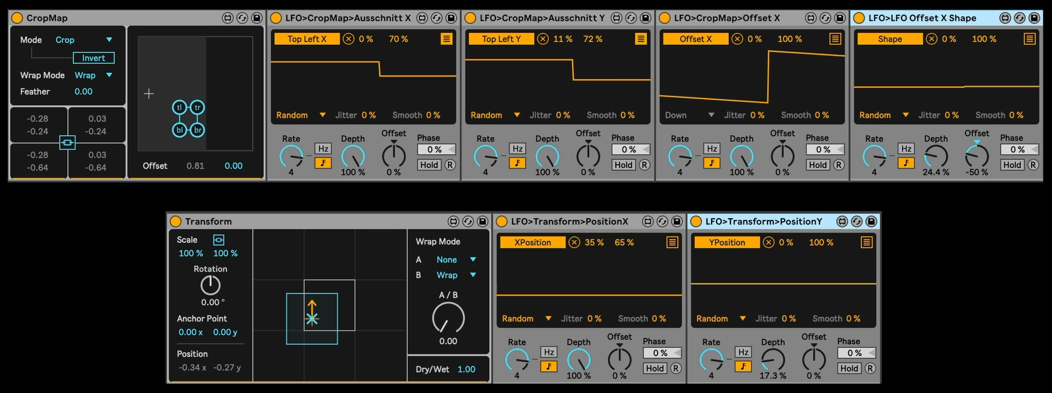Screen dimensions: 1052x393
Task: Open mapping list icon in Offset X LFO
Action: point(835,39)
